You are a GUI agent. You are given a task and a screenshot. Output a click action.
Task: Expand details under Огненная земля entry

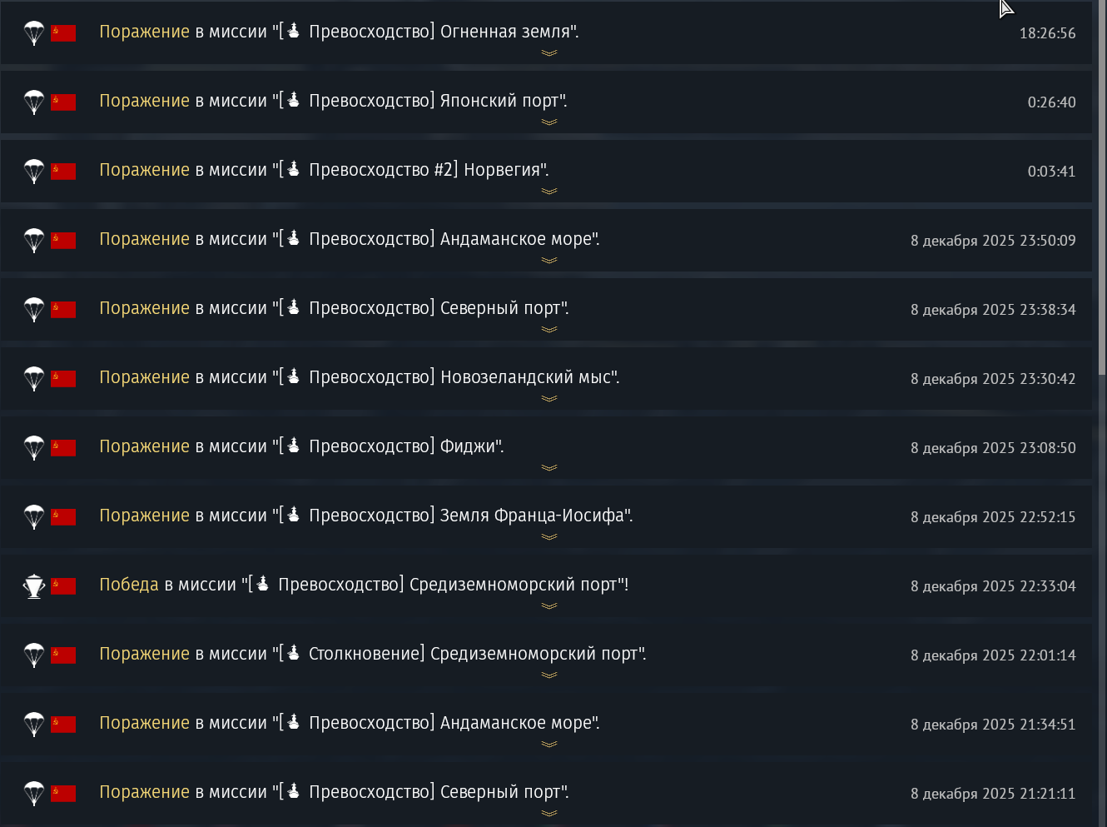[x=549, y=53]
